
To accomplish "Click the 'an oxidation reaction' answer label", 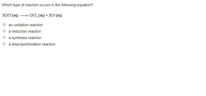I will tap(25, 25).
